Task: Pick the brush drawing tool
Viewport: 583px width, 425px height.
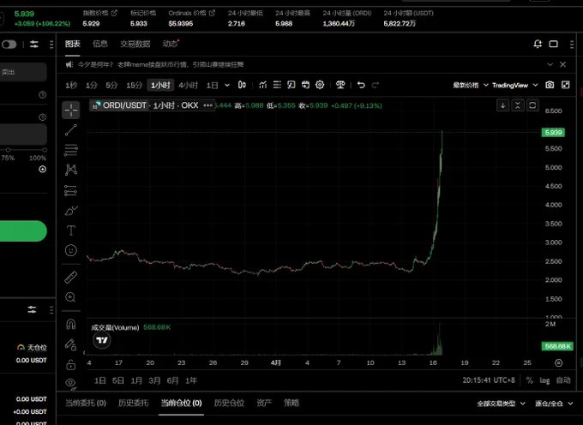Action: [70, 211]
